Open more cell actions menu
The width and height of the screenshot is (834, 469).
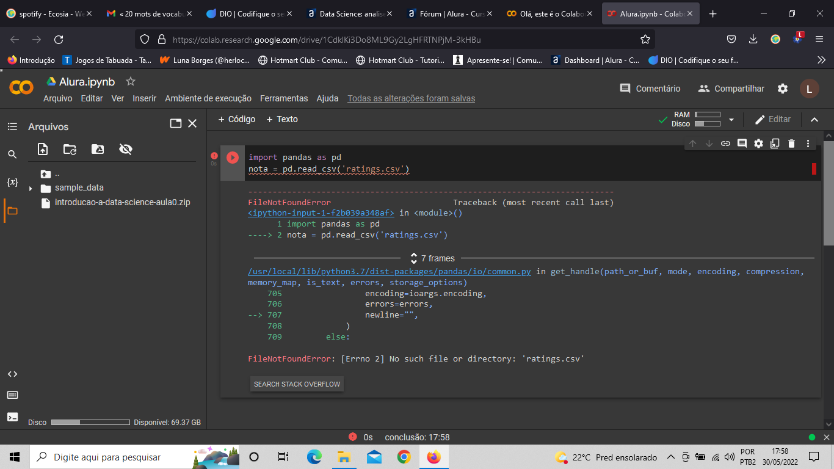click(x=808, y=144)
